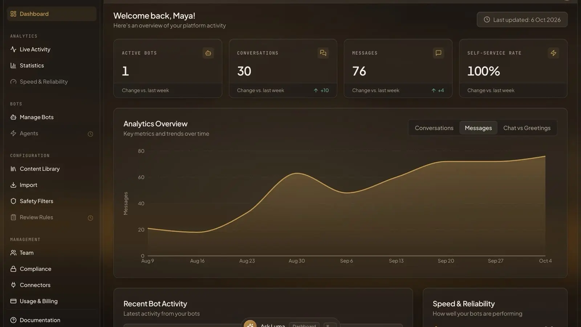Open the Dashboard sidebar item

click(52, 14)
